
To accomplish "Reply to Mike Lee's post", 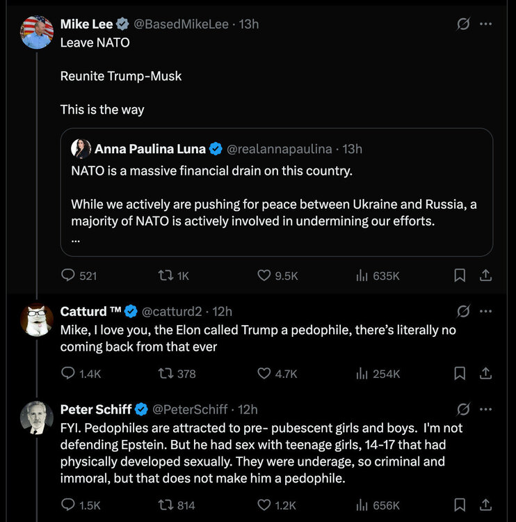I will tap(68, 276).
